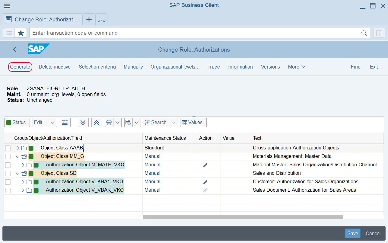The height and width of the screenshot is (243, 388).
Task: Click the folder icon of M_MATE_VKO row
Action: pyautogui.click(x=29, y=165)
